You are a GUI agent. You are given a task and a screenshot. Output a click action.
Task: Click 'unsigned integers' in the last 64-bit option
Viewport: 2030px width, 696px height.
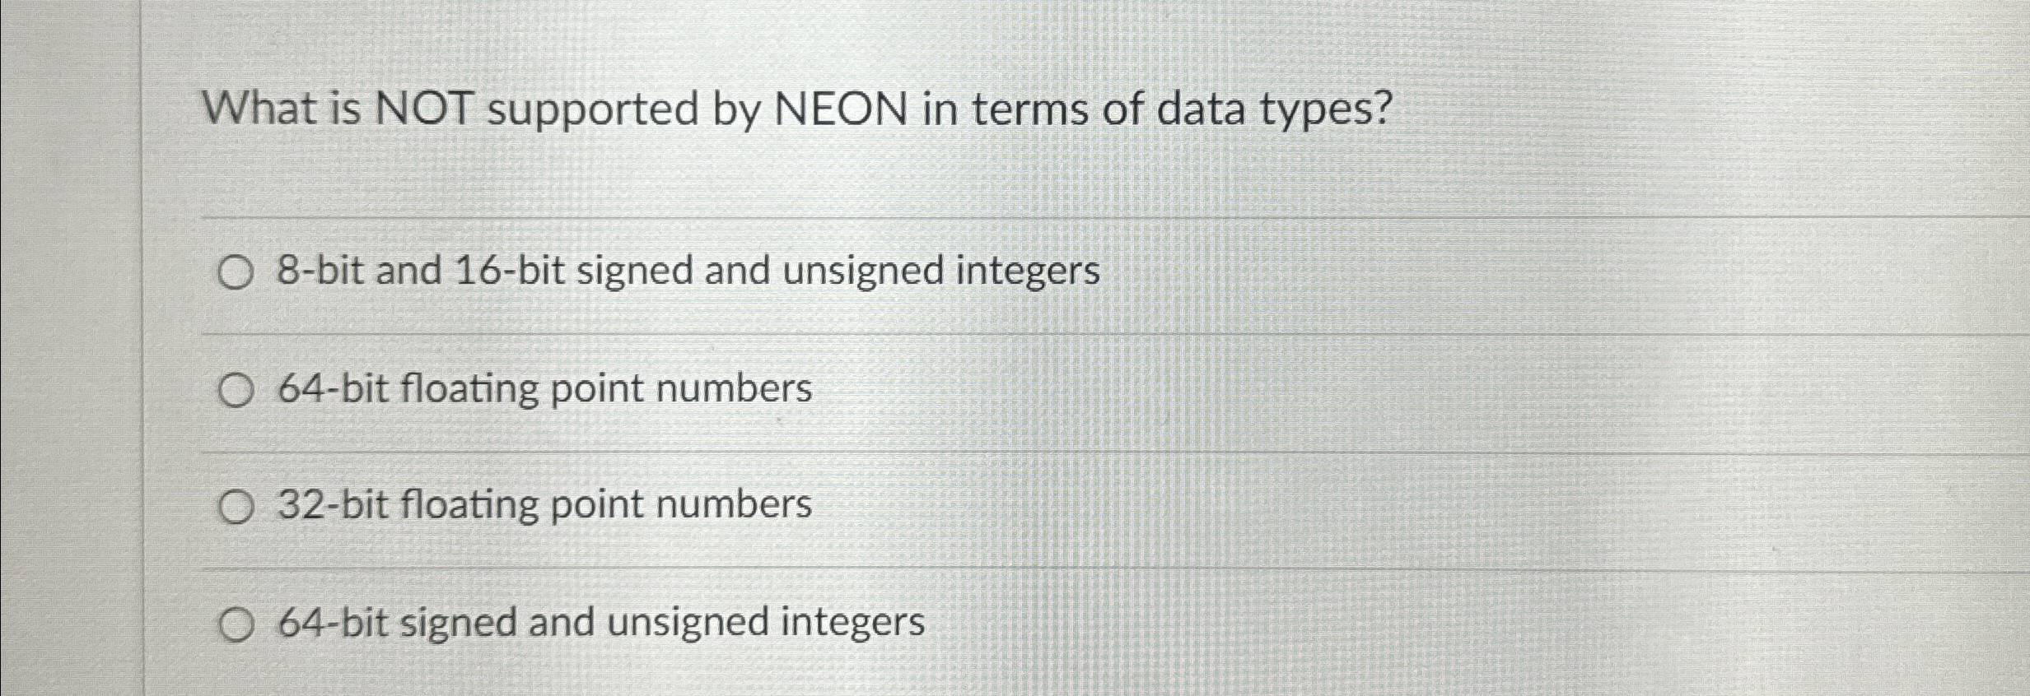click(766, 623)
